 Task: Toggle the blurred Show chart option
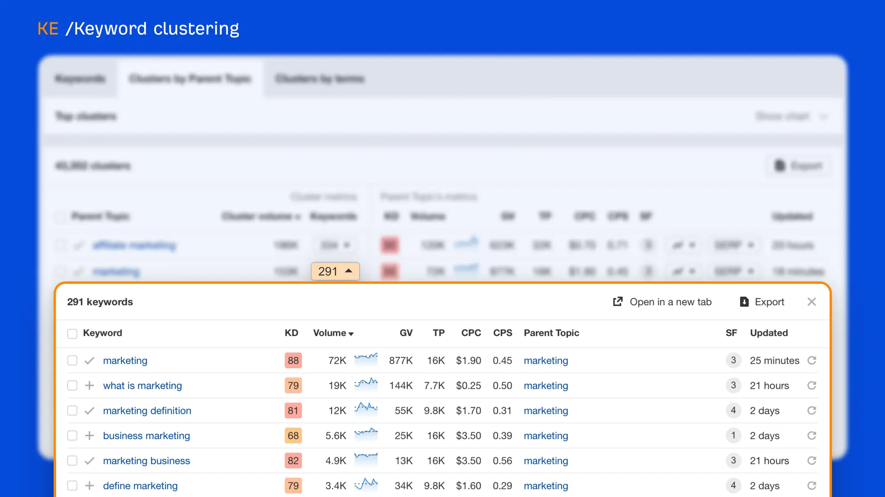tap(791, 116)
